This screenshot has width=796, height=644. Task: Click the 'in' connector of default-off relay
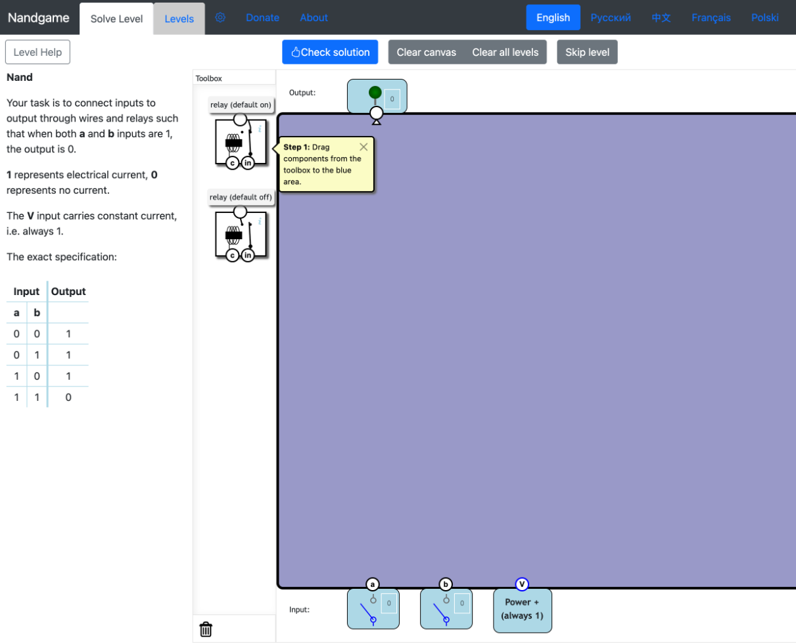[x=248, y=256]
